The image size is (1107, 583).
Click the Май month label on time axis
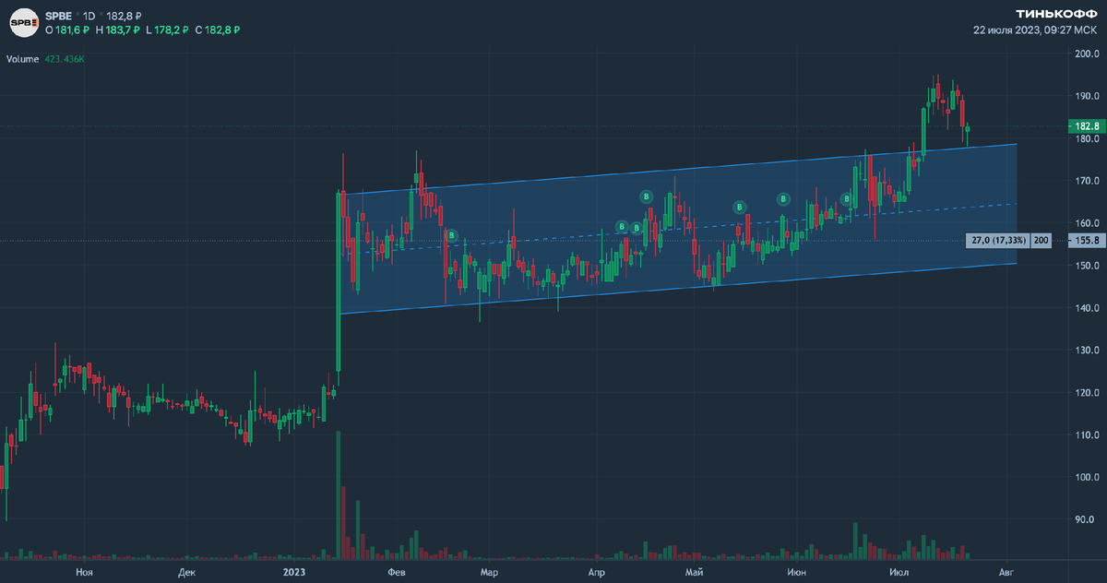696,573
